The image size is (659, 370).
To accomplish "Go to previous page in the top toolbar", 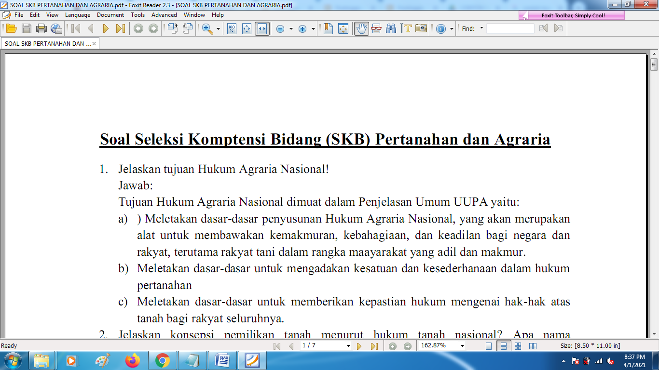I will point(90,28).
